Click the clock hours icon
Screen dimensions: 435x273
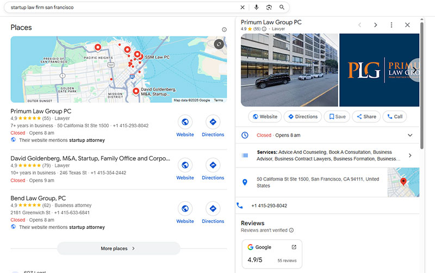pyautogui.click(x=245, y=135)
